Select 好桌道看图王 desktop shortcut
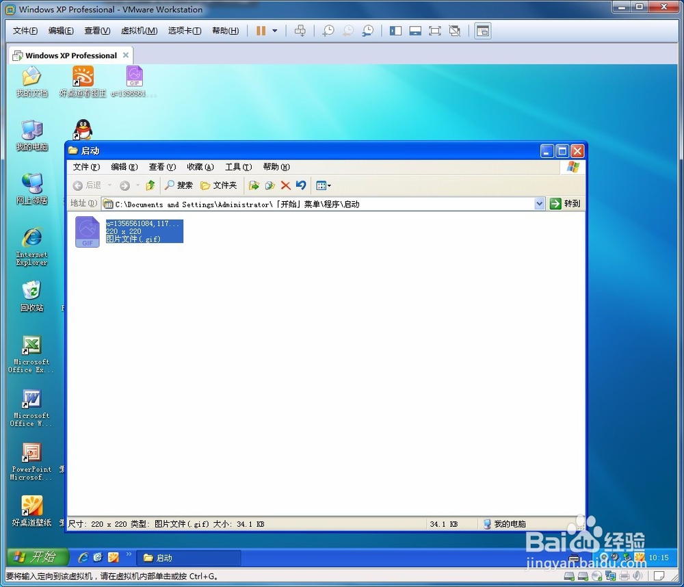Viewport: 684px width, 587px height. point(83,81)
